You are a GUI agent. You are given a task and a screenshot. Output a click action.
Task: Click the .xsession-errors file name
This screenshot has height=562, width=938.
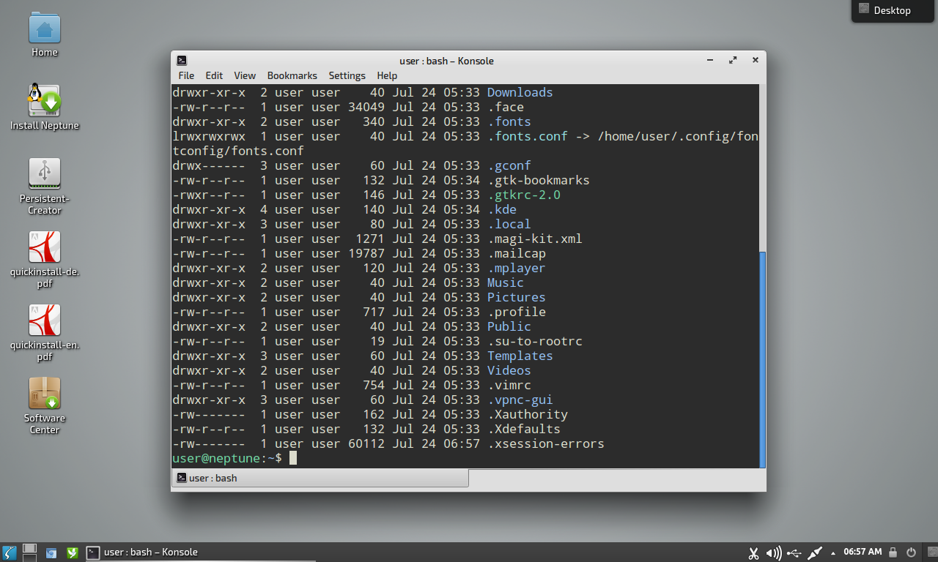[545, 443]
